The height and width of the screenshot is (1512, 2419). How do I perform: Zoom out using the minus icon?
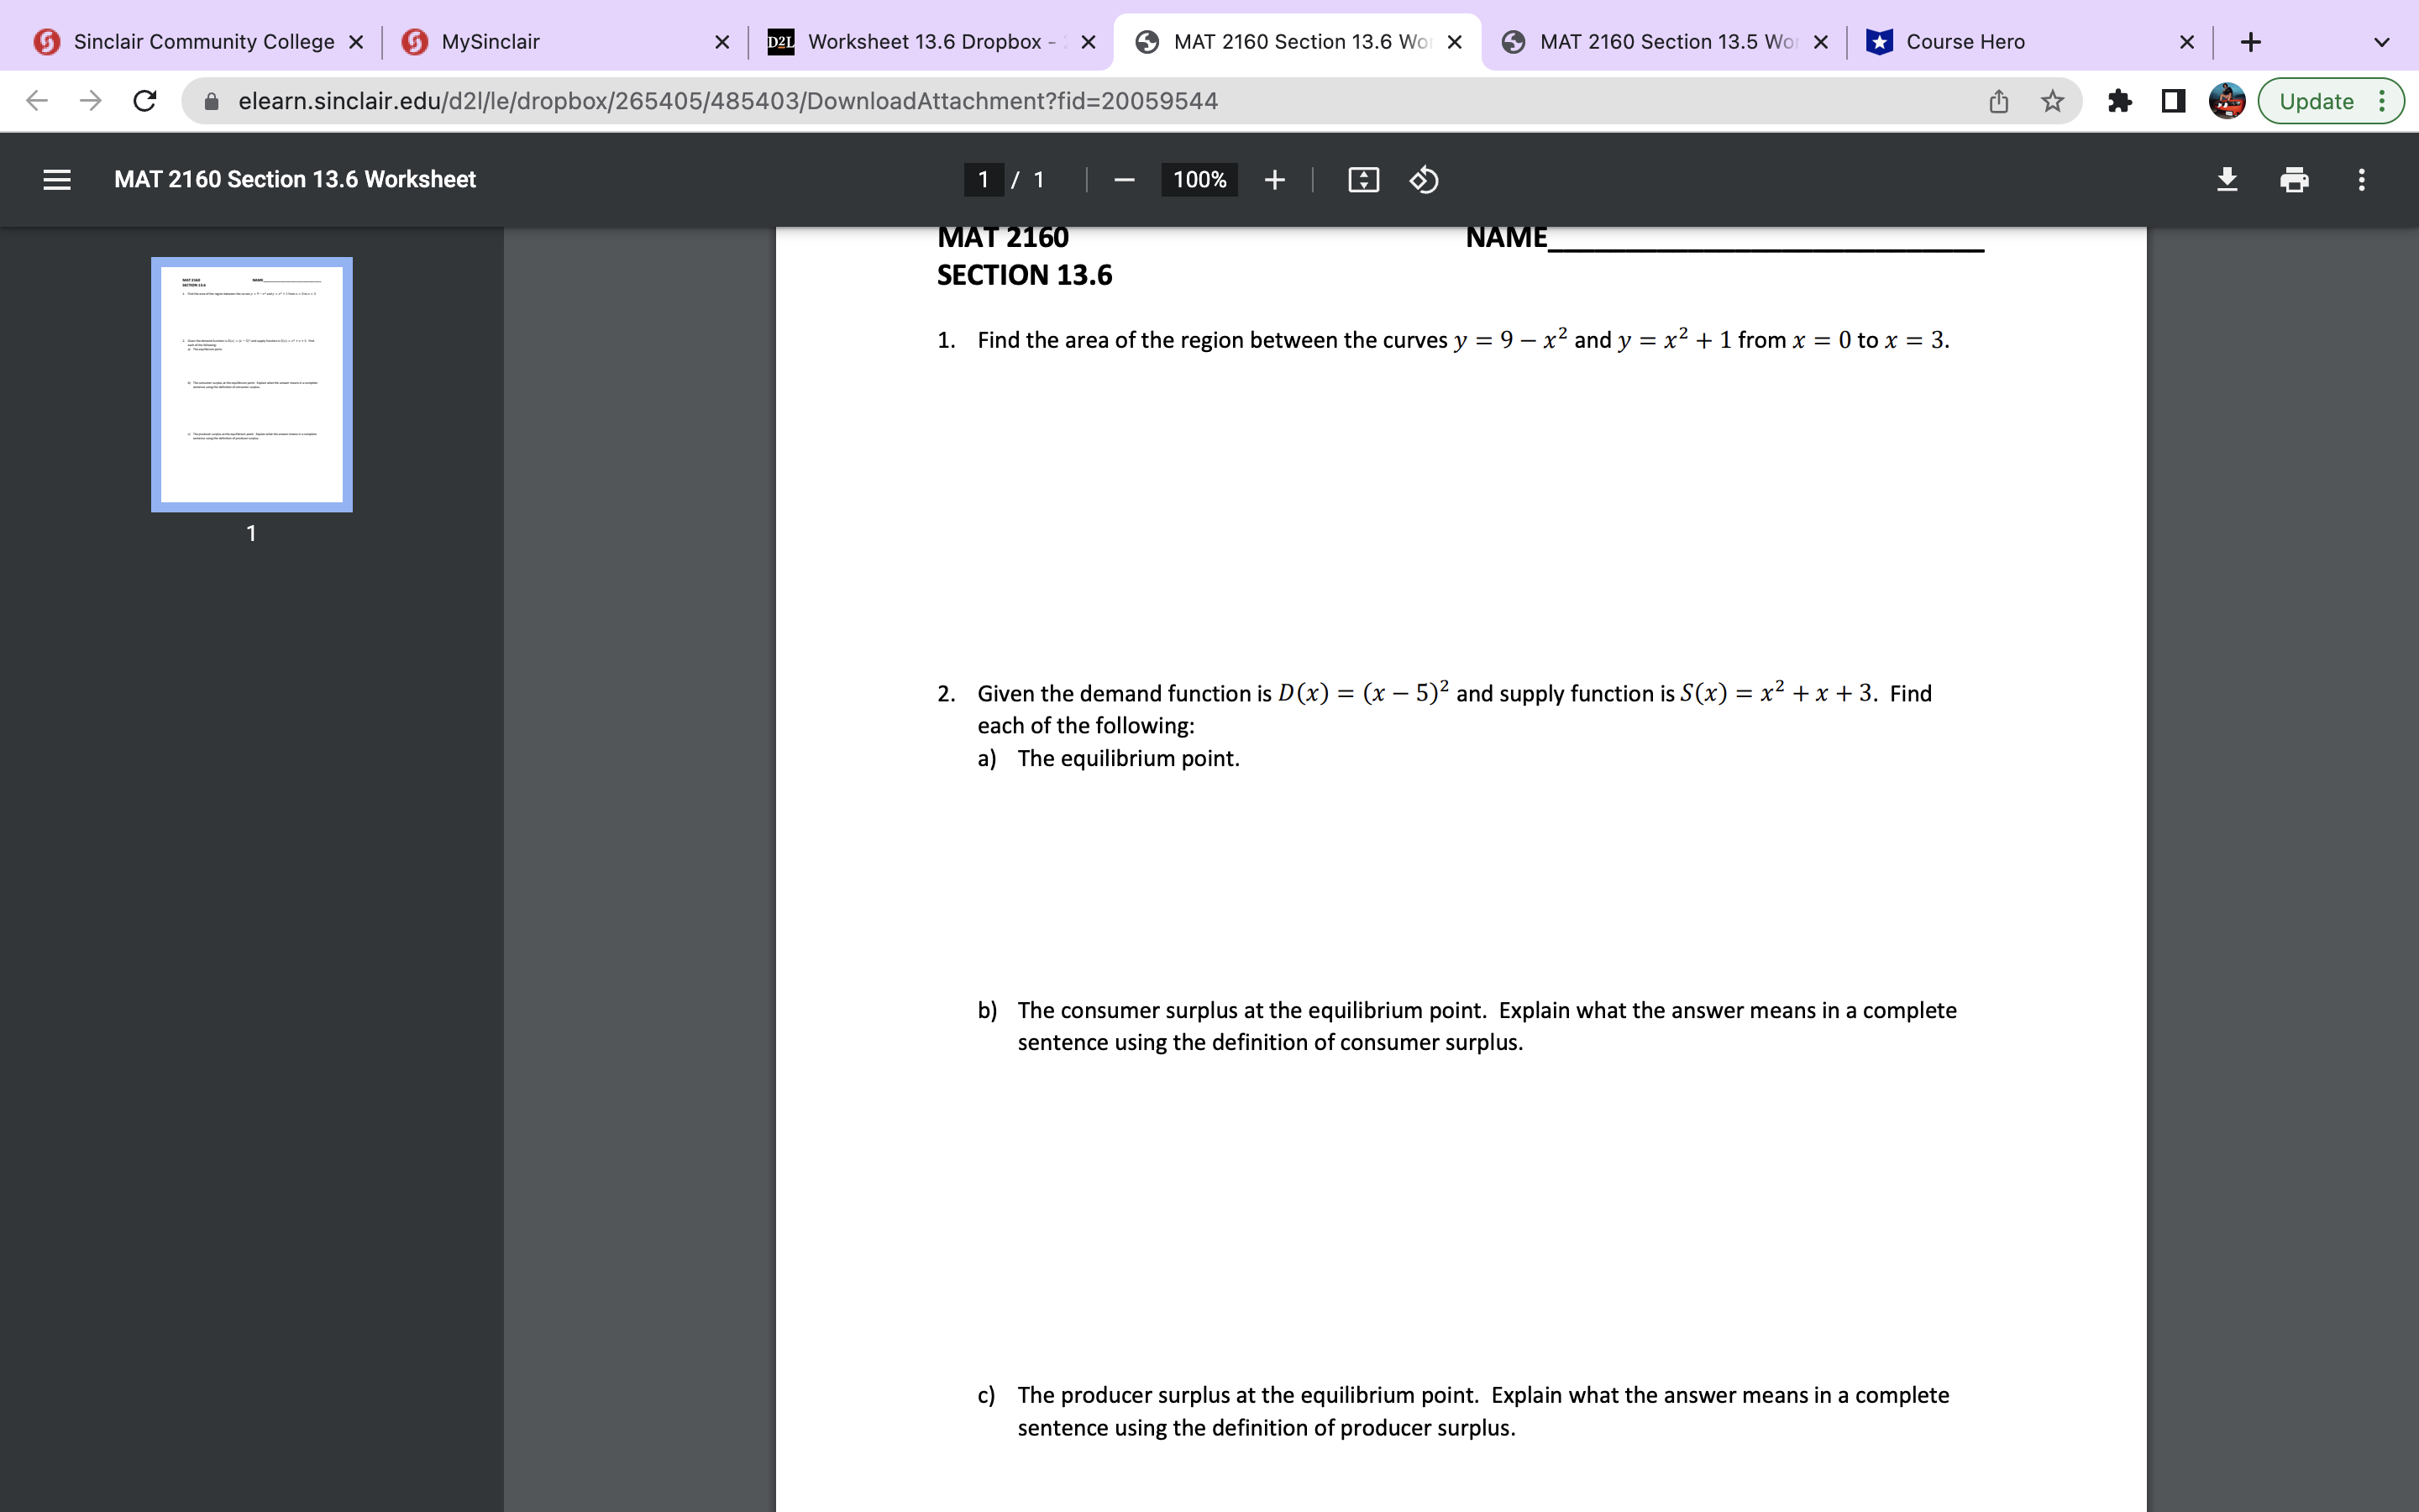pyautogui.click(x=1122, y=180)
